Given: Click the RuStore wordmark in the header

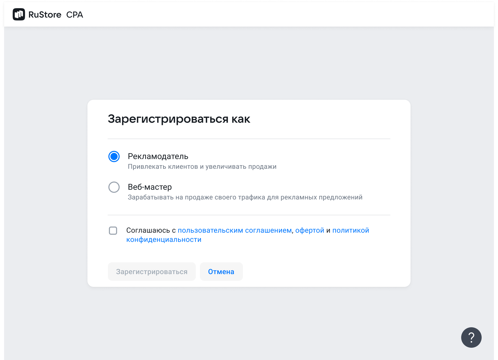Looking at the screenshot, I should pyautogui.click(x=45, y=15).
